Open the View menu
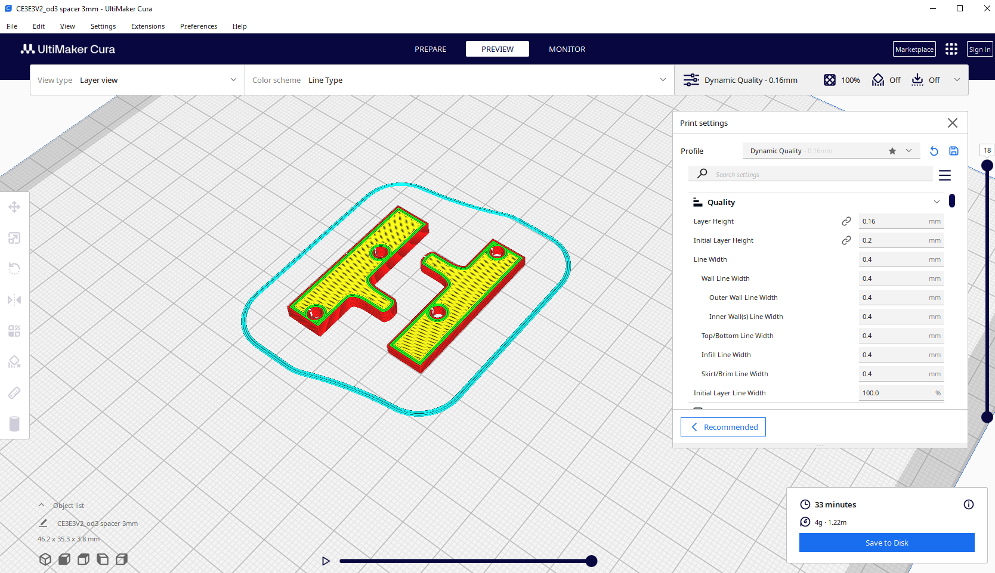 click(67, 26)
